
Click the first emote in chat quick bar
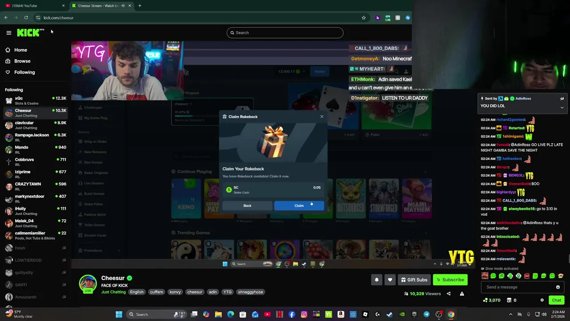pos(484,276)
